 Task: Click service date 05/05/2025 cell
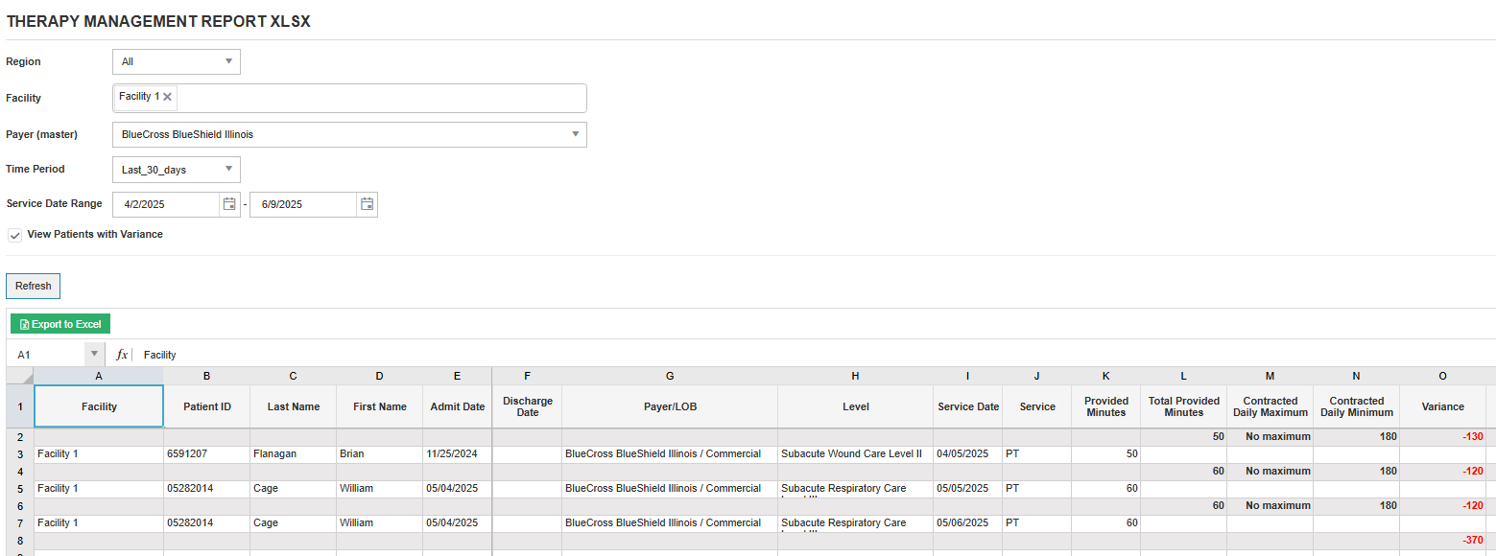[967, 489]
